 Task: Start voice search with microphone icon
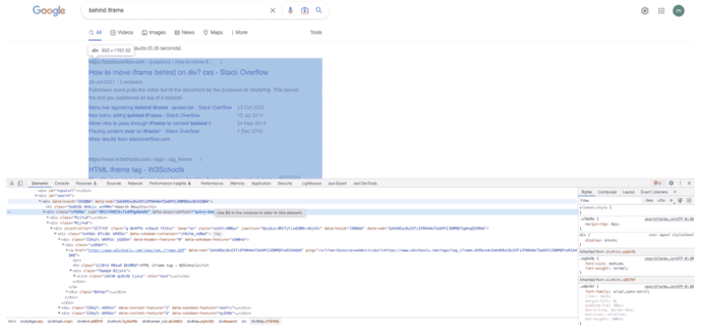(x=290, y=10)
